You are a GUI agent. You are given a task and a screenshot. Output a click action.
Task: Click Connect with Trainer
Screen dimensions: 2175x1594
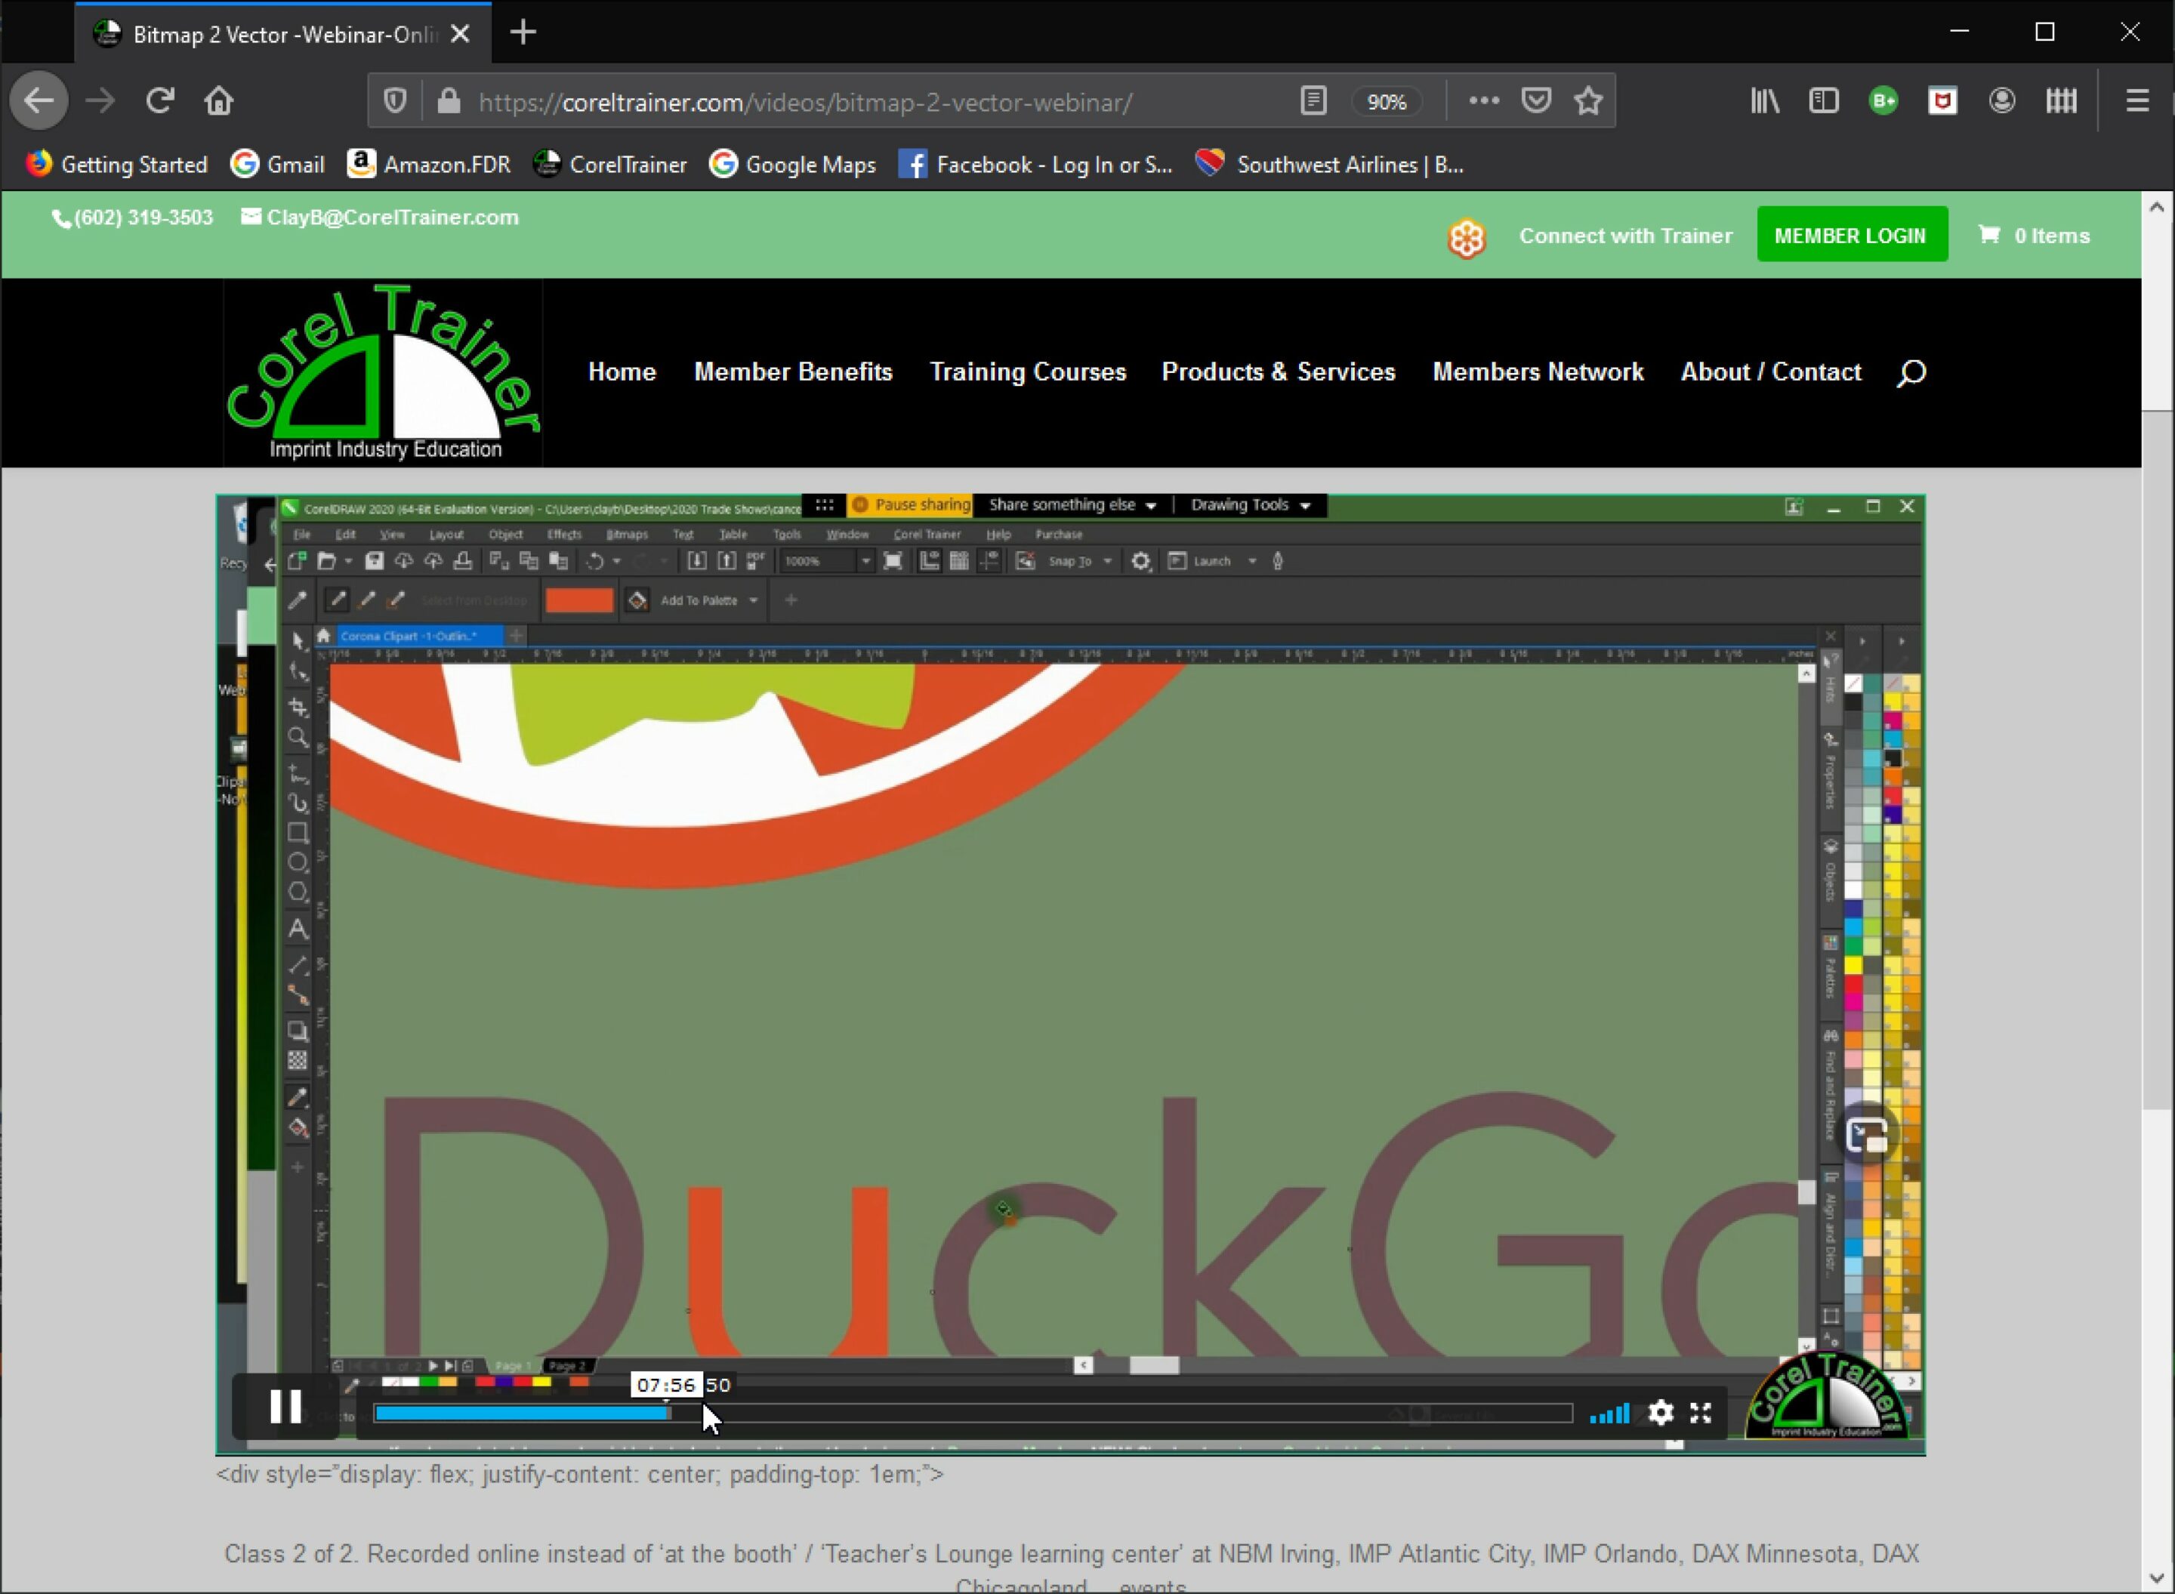click(1625, 236)
